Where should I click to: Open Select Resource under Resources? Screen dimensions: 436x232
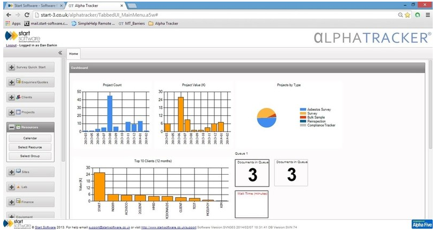click(30, 147)
